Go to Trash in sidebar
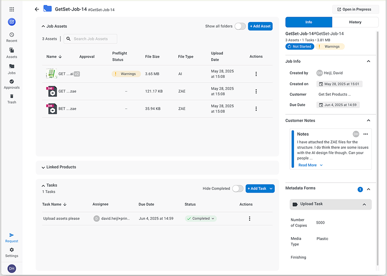Image resolution: width=387 pixels, height=276 pixels. click(x=12, y=99)
